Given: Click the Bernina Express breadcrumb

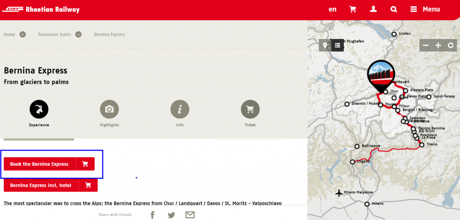Looking at the screenshot, I should [x=110, y=35].
